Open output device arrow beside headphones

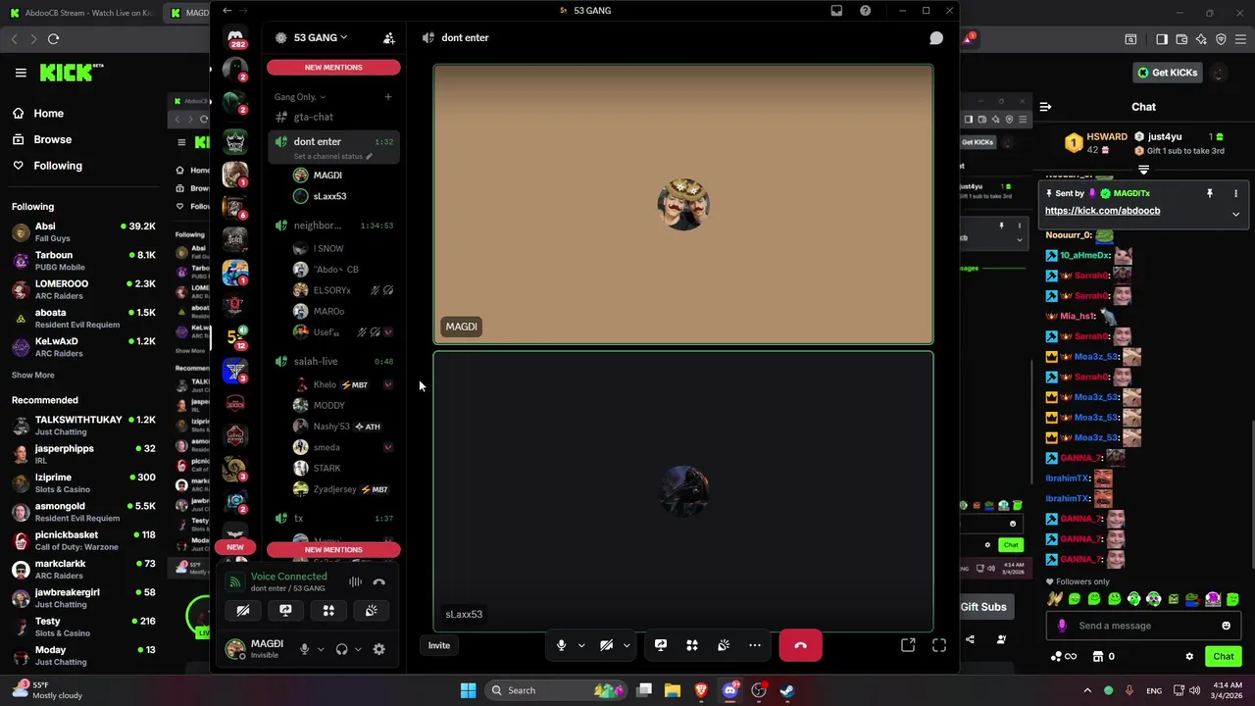click(357, 649)
